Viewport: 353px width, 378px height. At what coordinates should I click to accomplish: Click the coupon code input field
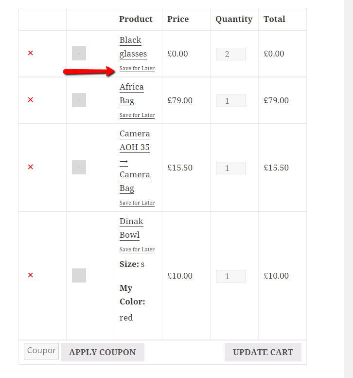point(41,351)
